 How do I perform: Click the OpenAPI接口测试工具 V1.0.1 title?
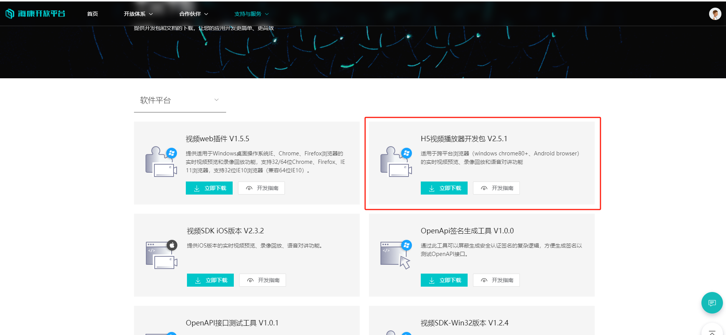click(232, 323)
